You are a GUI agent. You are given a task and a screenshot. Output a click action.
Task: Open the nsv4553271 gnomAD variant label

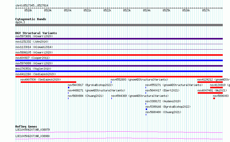pyautogui.click(x=174, y=85)
